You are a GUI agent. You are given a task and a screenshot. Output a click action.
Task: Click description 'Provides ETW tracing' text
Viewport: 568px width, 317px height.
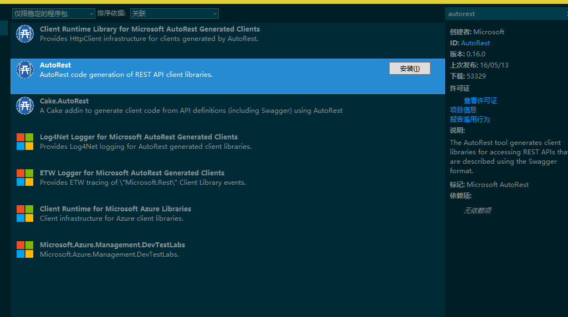143,183
